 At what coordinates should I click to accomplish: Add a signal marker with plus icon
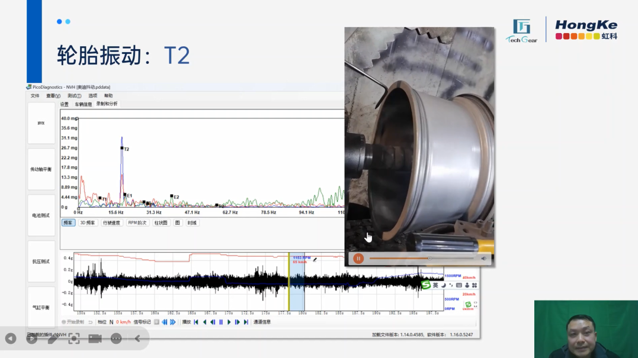[156, 322]
